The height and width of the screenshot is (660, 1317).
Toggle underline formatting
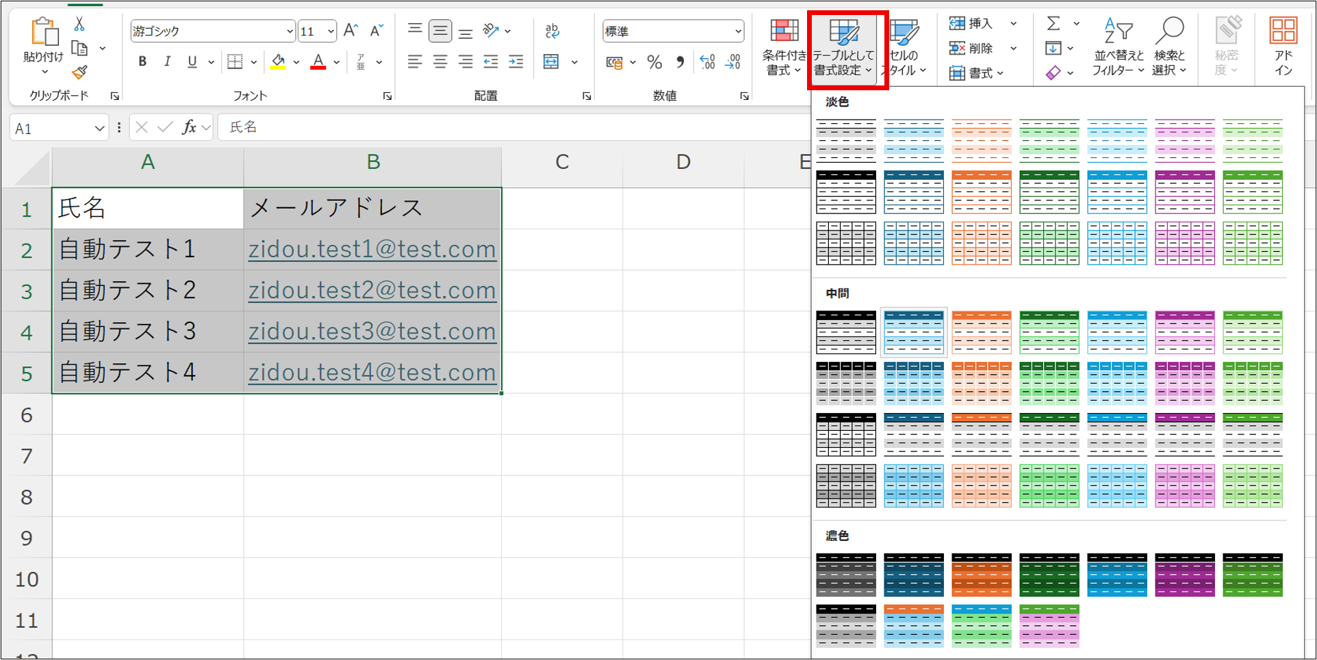(192, 62)
